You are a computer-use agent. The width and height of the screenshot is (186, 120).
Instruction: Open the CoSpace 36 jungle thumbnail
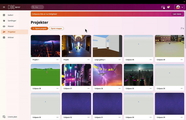point(107,75)
